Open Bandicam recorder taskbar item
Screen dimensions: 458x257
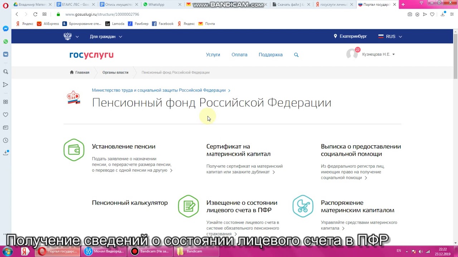coord(150,251)
